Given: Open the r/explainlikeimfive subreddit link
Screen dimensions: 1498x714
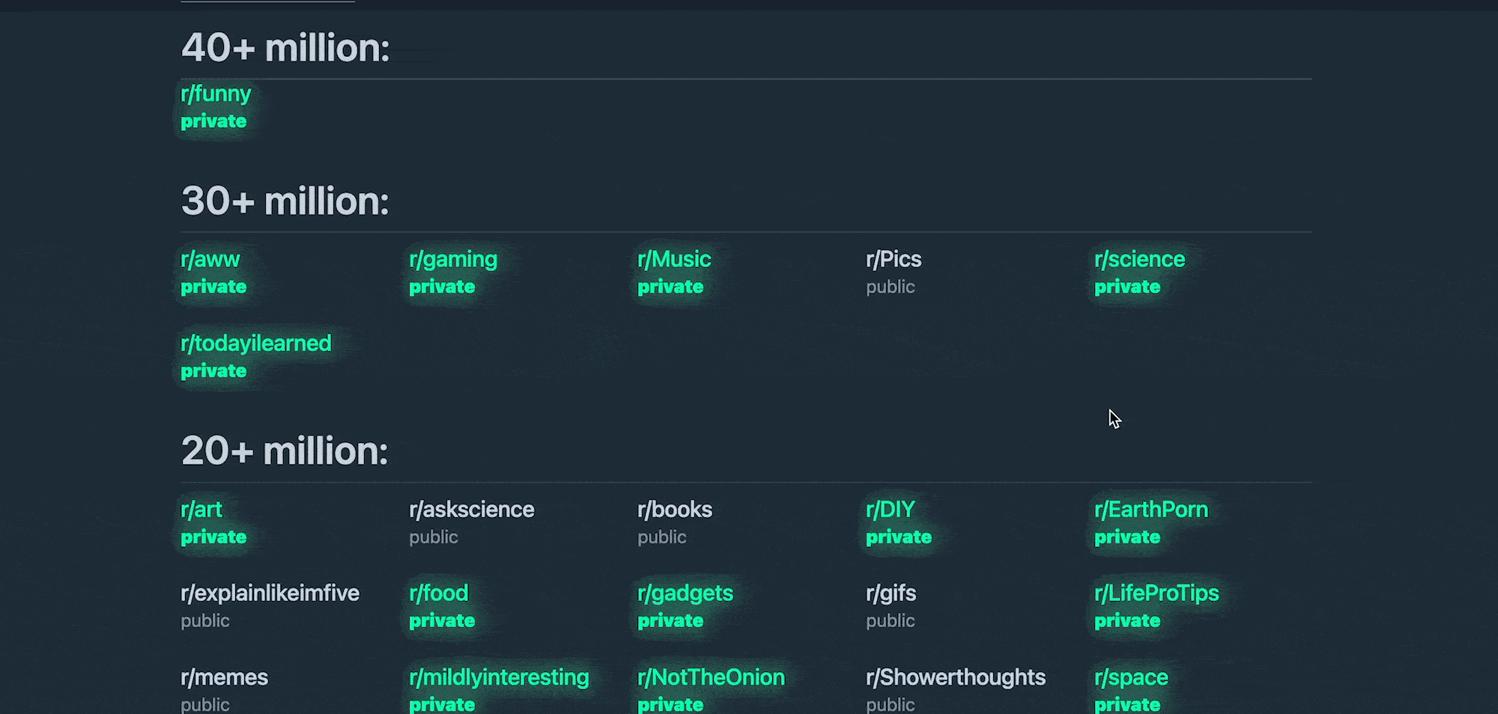Looking at the screenshot, I should point(270,593).
